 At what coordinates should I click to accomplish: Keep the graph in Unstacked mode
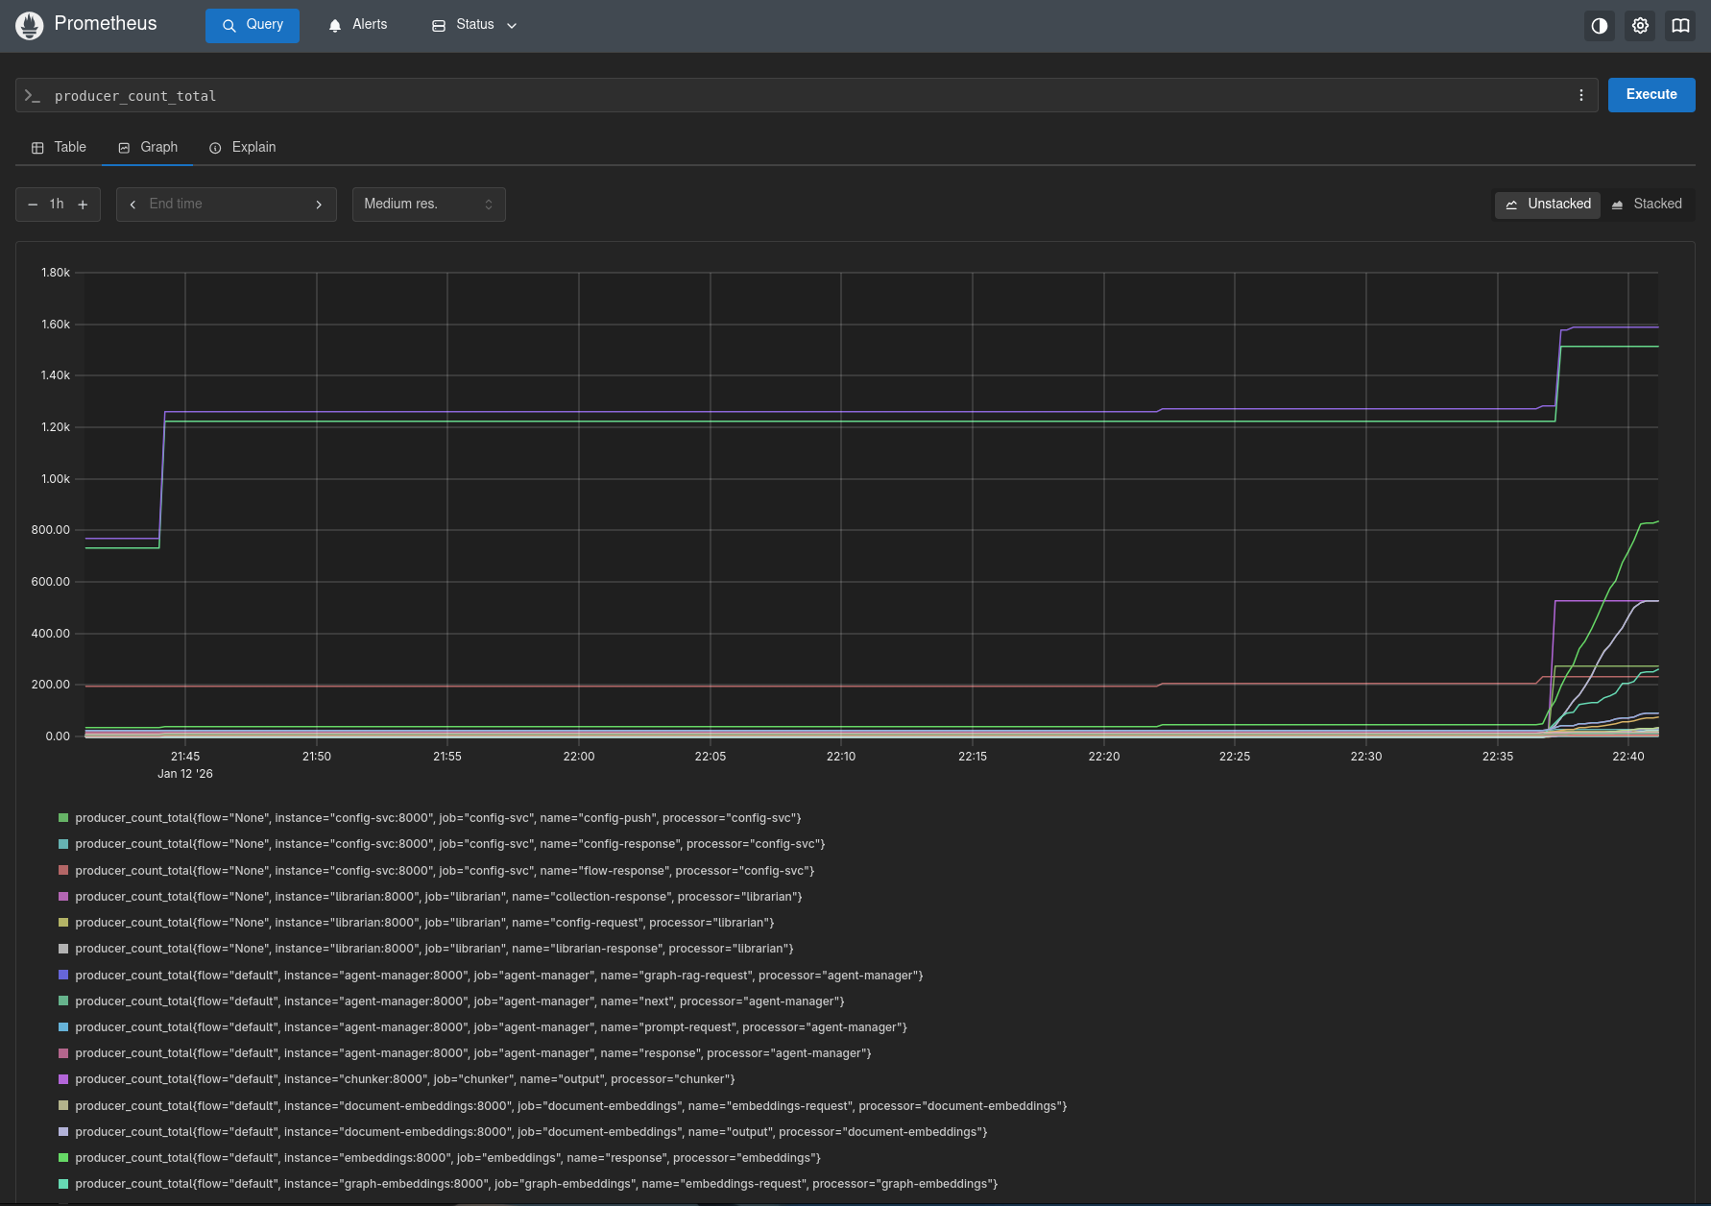point(1547,204)
